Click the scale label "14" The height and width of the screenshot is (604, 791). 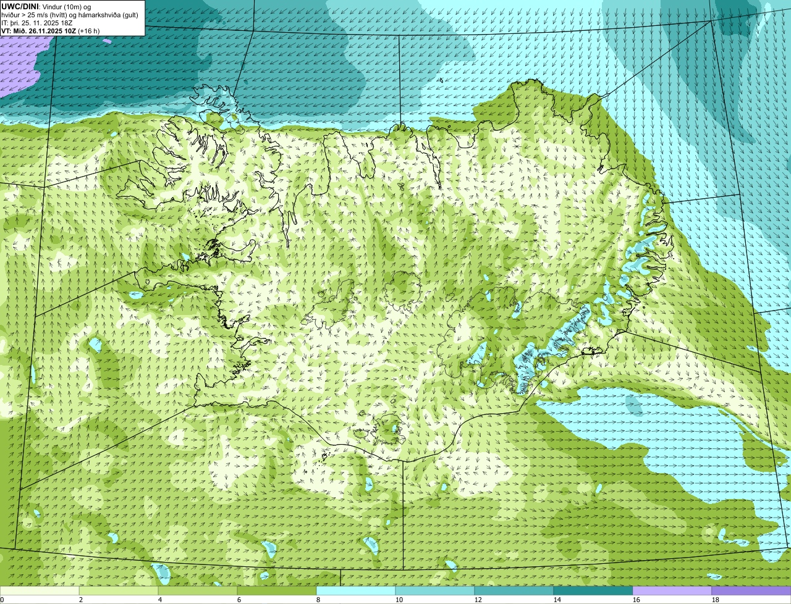557,600
